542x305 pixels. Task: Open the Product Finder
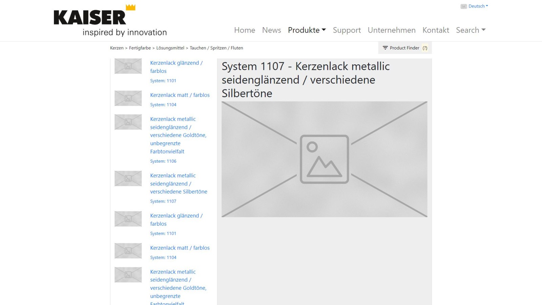[404, 48]
